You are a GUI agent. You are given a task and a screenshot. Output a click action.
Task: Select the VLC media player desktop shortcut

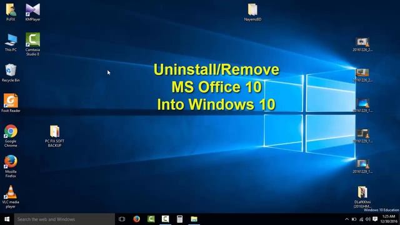pyautogui.click(x=11, y=197)
